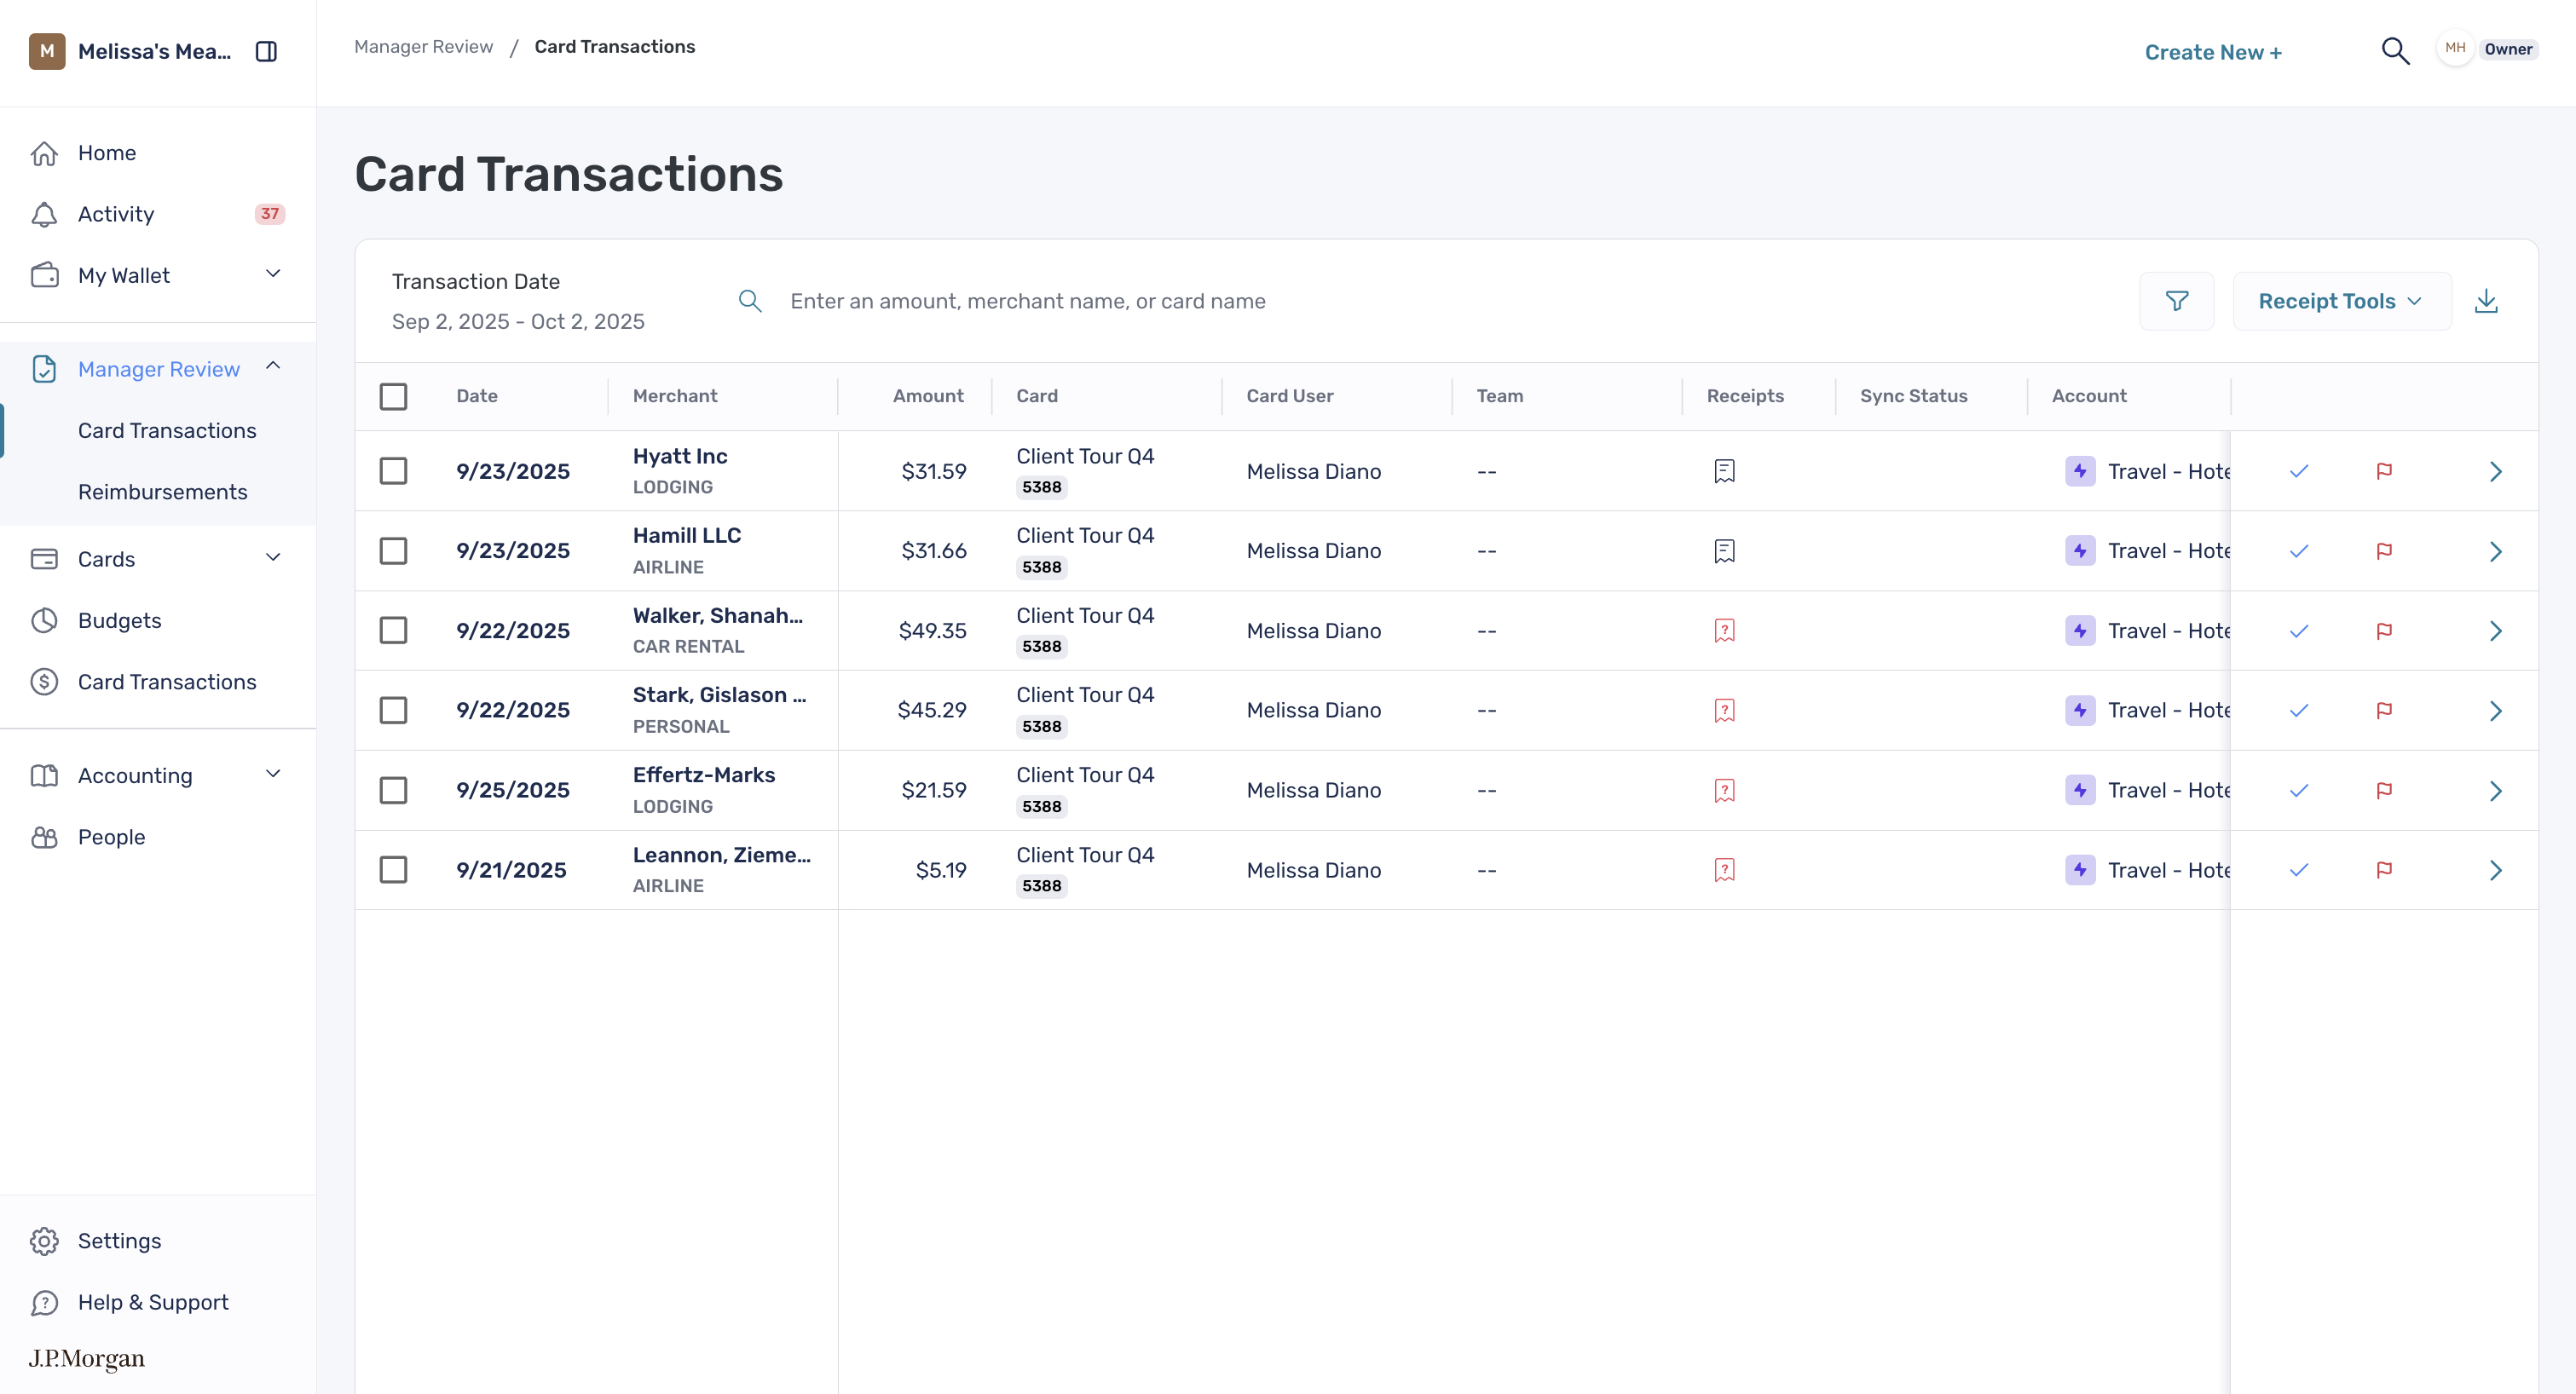This screenshot has height=1394, width=2576.
Task: Approve Effertz-Marks transaction checkmark
Action: point(2299,791)
